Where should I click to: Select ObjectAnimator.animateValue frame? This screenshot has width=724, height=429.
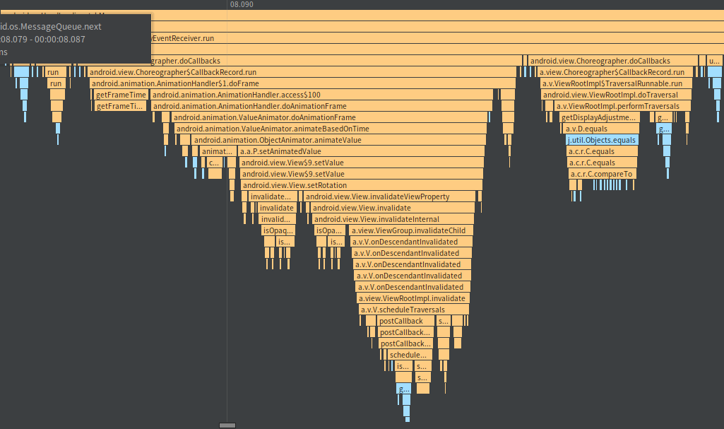(x=339, y=140)
